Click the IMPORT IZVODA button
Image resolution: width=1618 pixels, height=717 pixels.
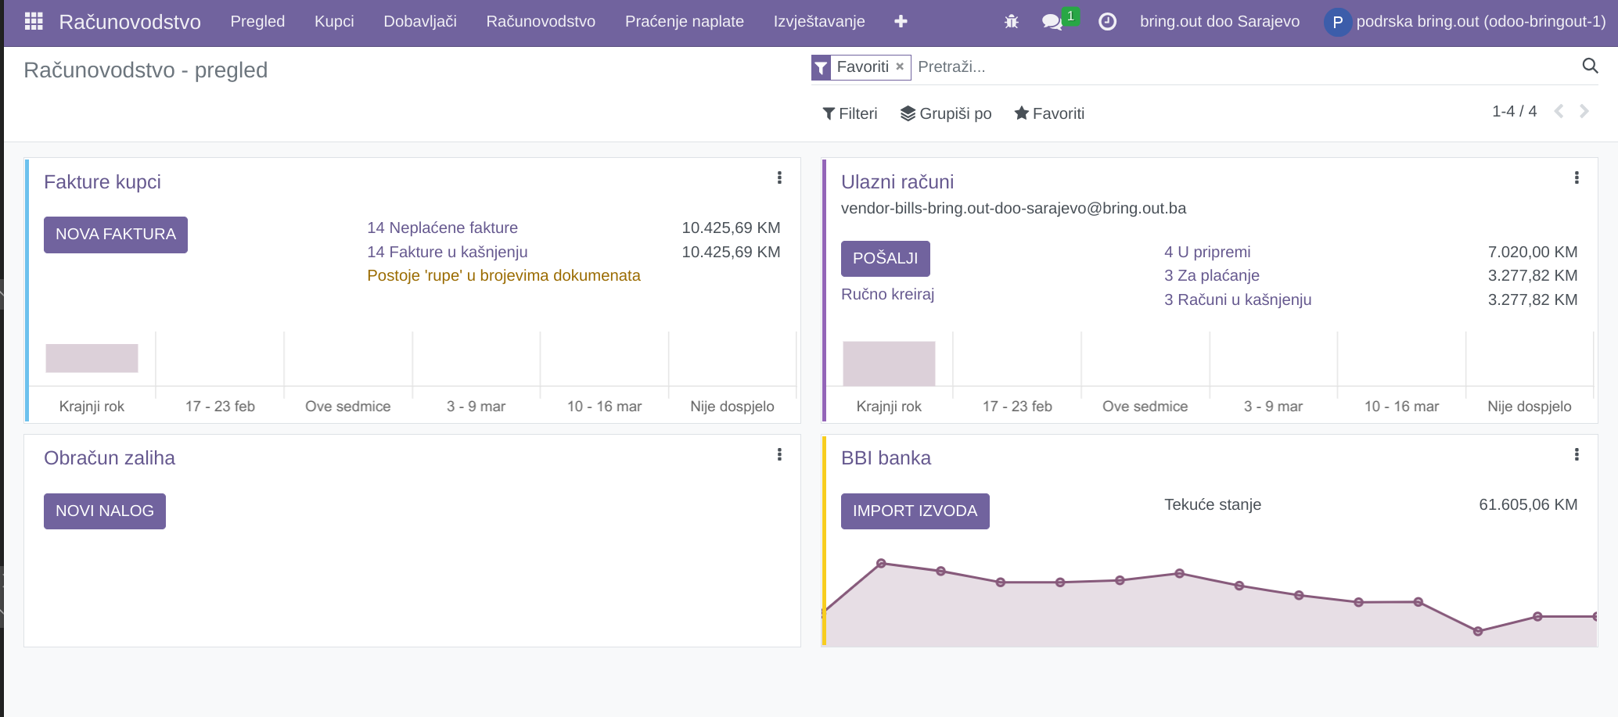[x=915, y=511]
